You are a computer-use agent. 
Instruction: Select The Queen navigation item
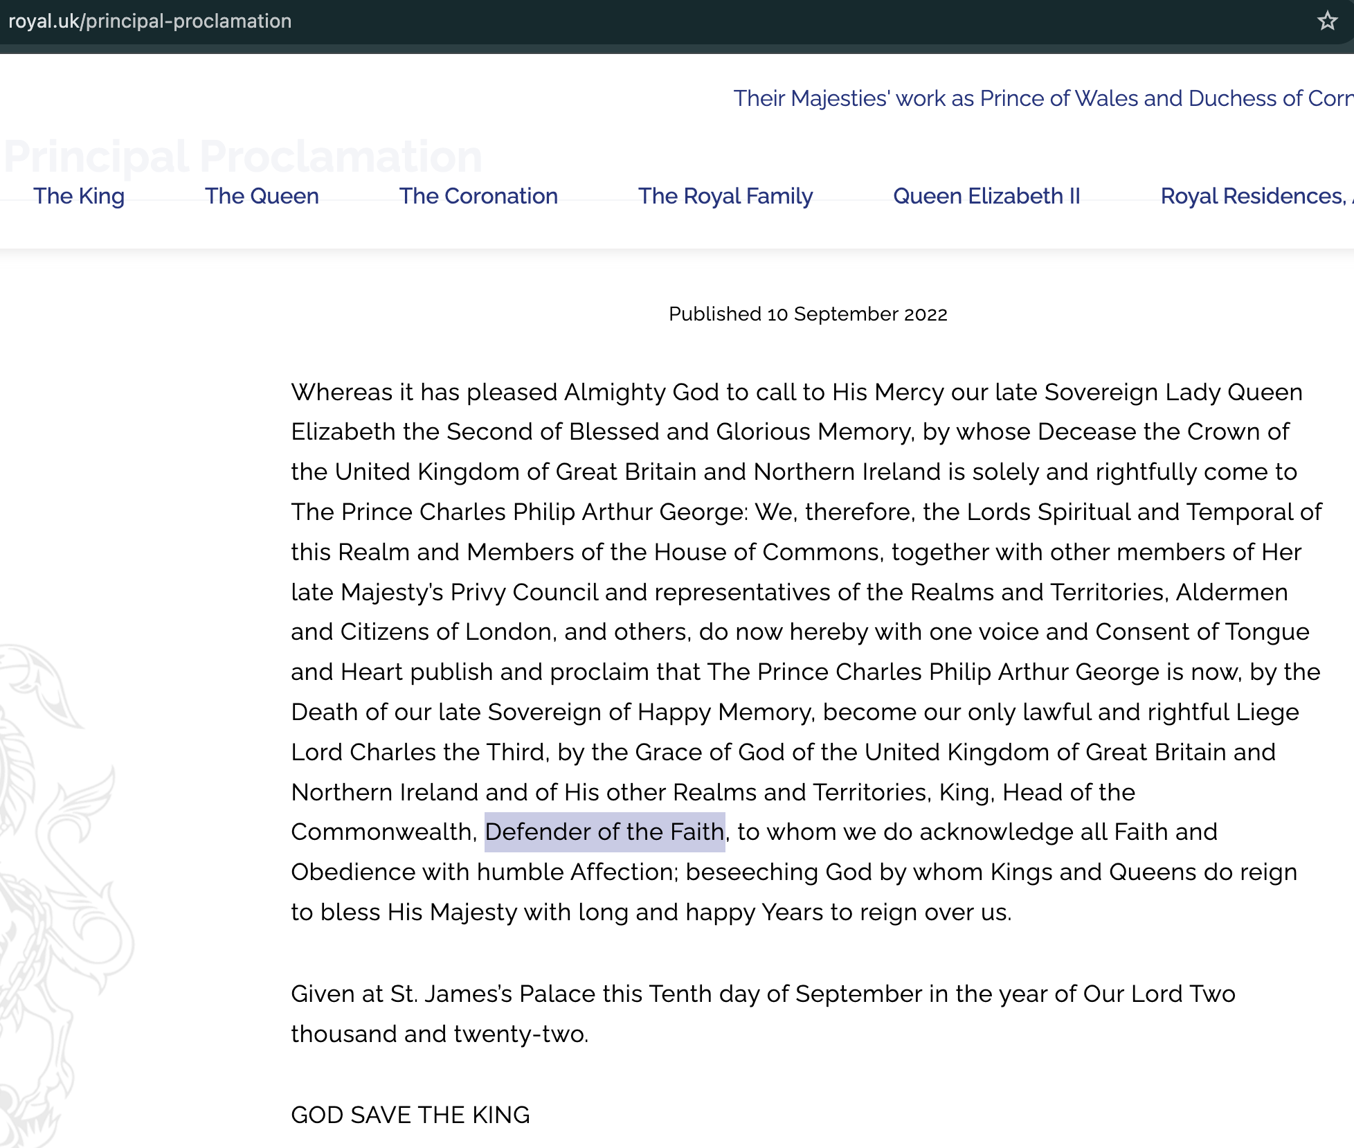[262, 196]
